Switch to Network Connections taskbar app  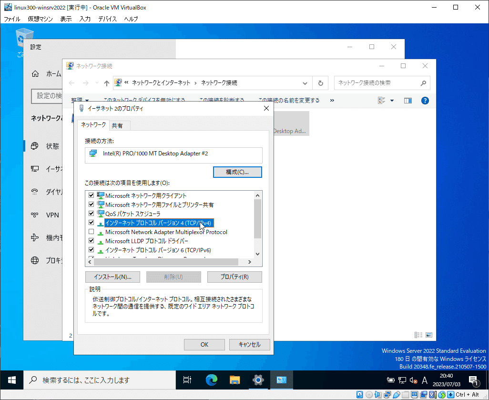pyautogui.click(x=282, y=379)
